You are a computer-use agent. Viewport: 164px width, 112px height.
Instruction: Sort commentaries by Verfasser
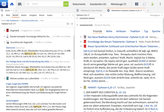(x=121, y=31)
